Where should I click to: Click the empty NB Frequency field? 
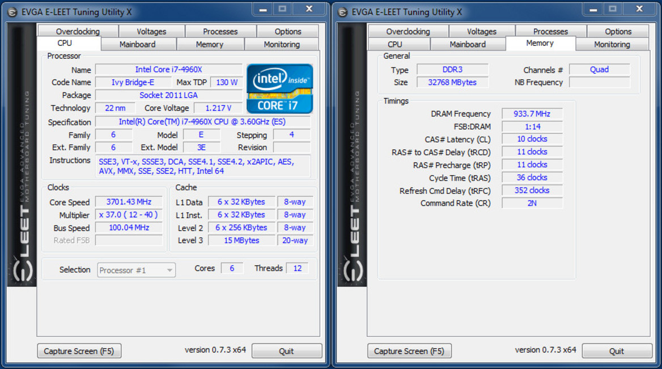pos(599,82)
